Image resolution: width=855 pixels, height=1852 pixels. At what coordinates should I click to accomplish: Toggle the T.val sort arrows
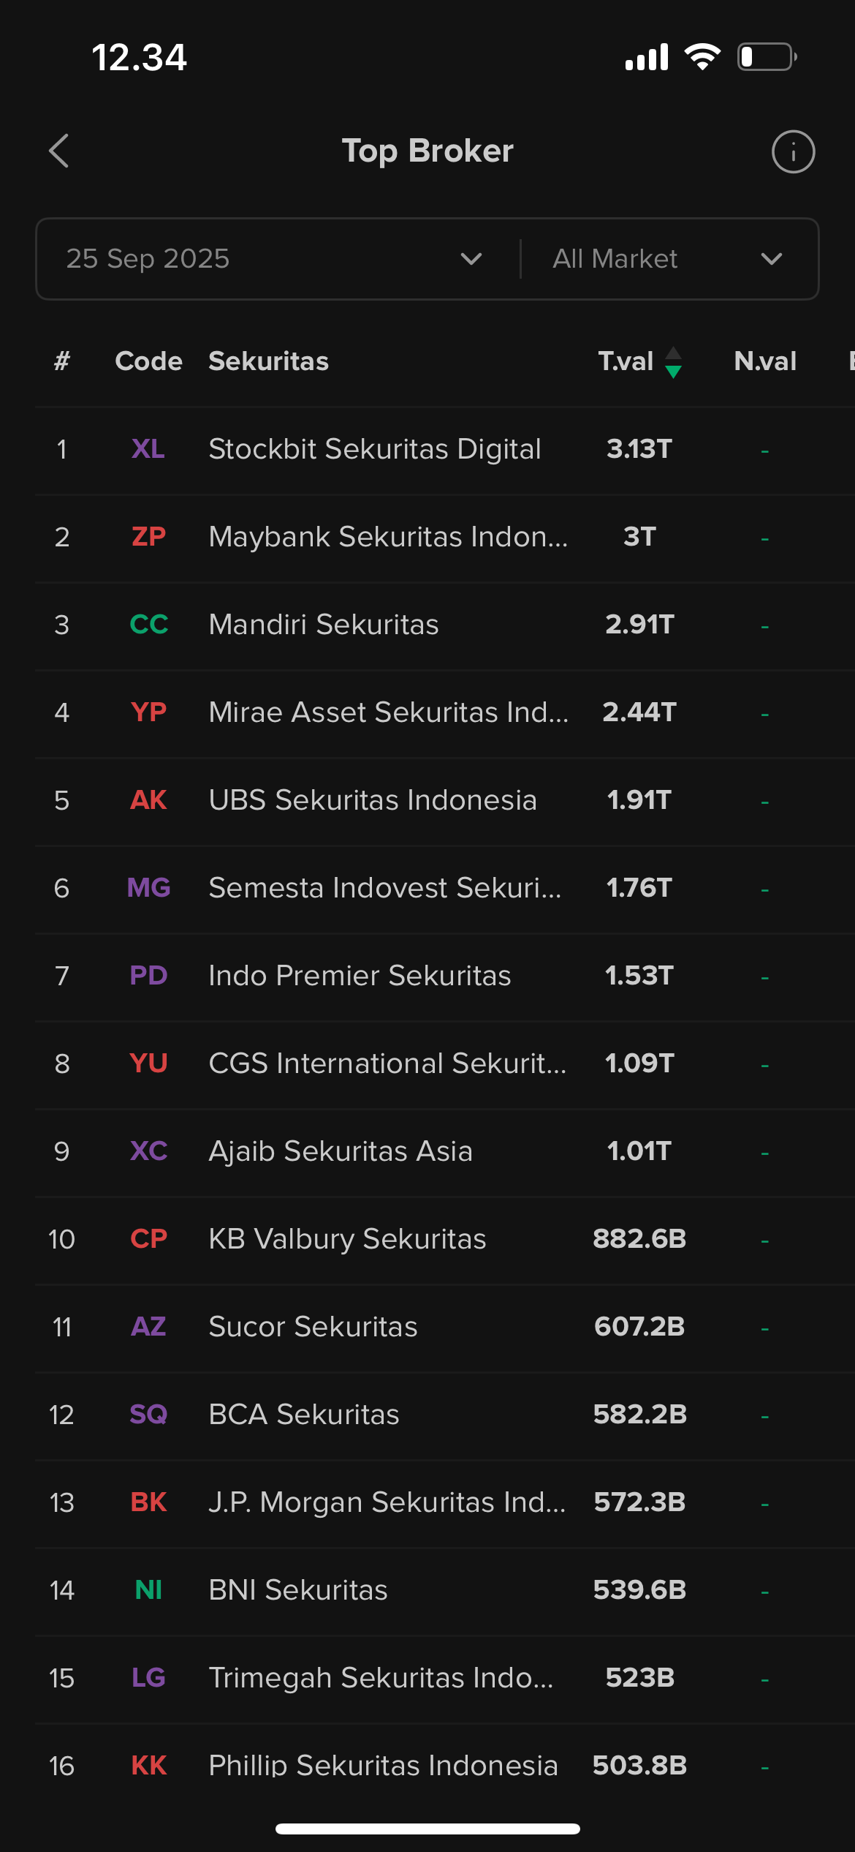673,362
